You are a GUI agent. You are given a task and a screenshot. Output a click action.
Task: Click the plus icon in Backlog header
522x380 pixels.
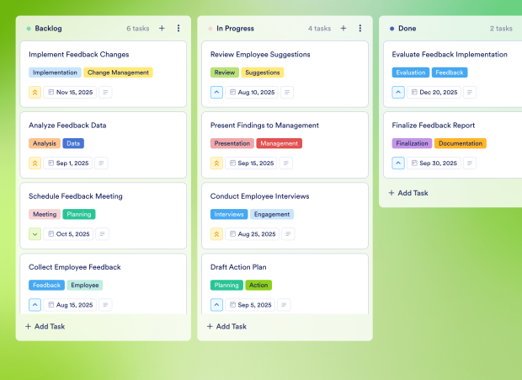162,28
